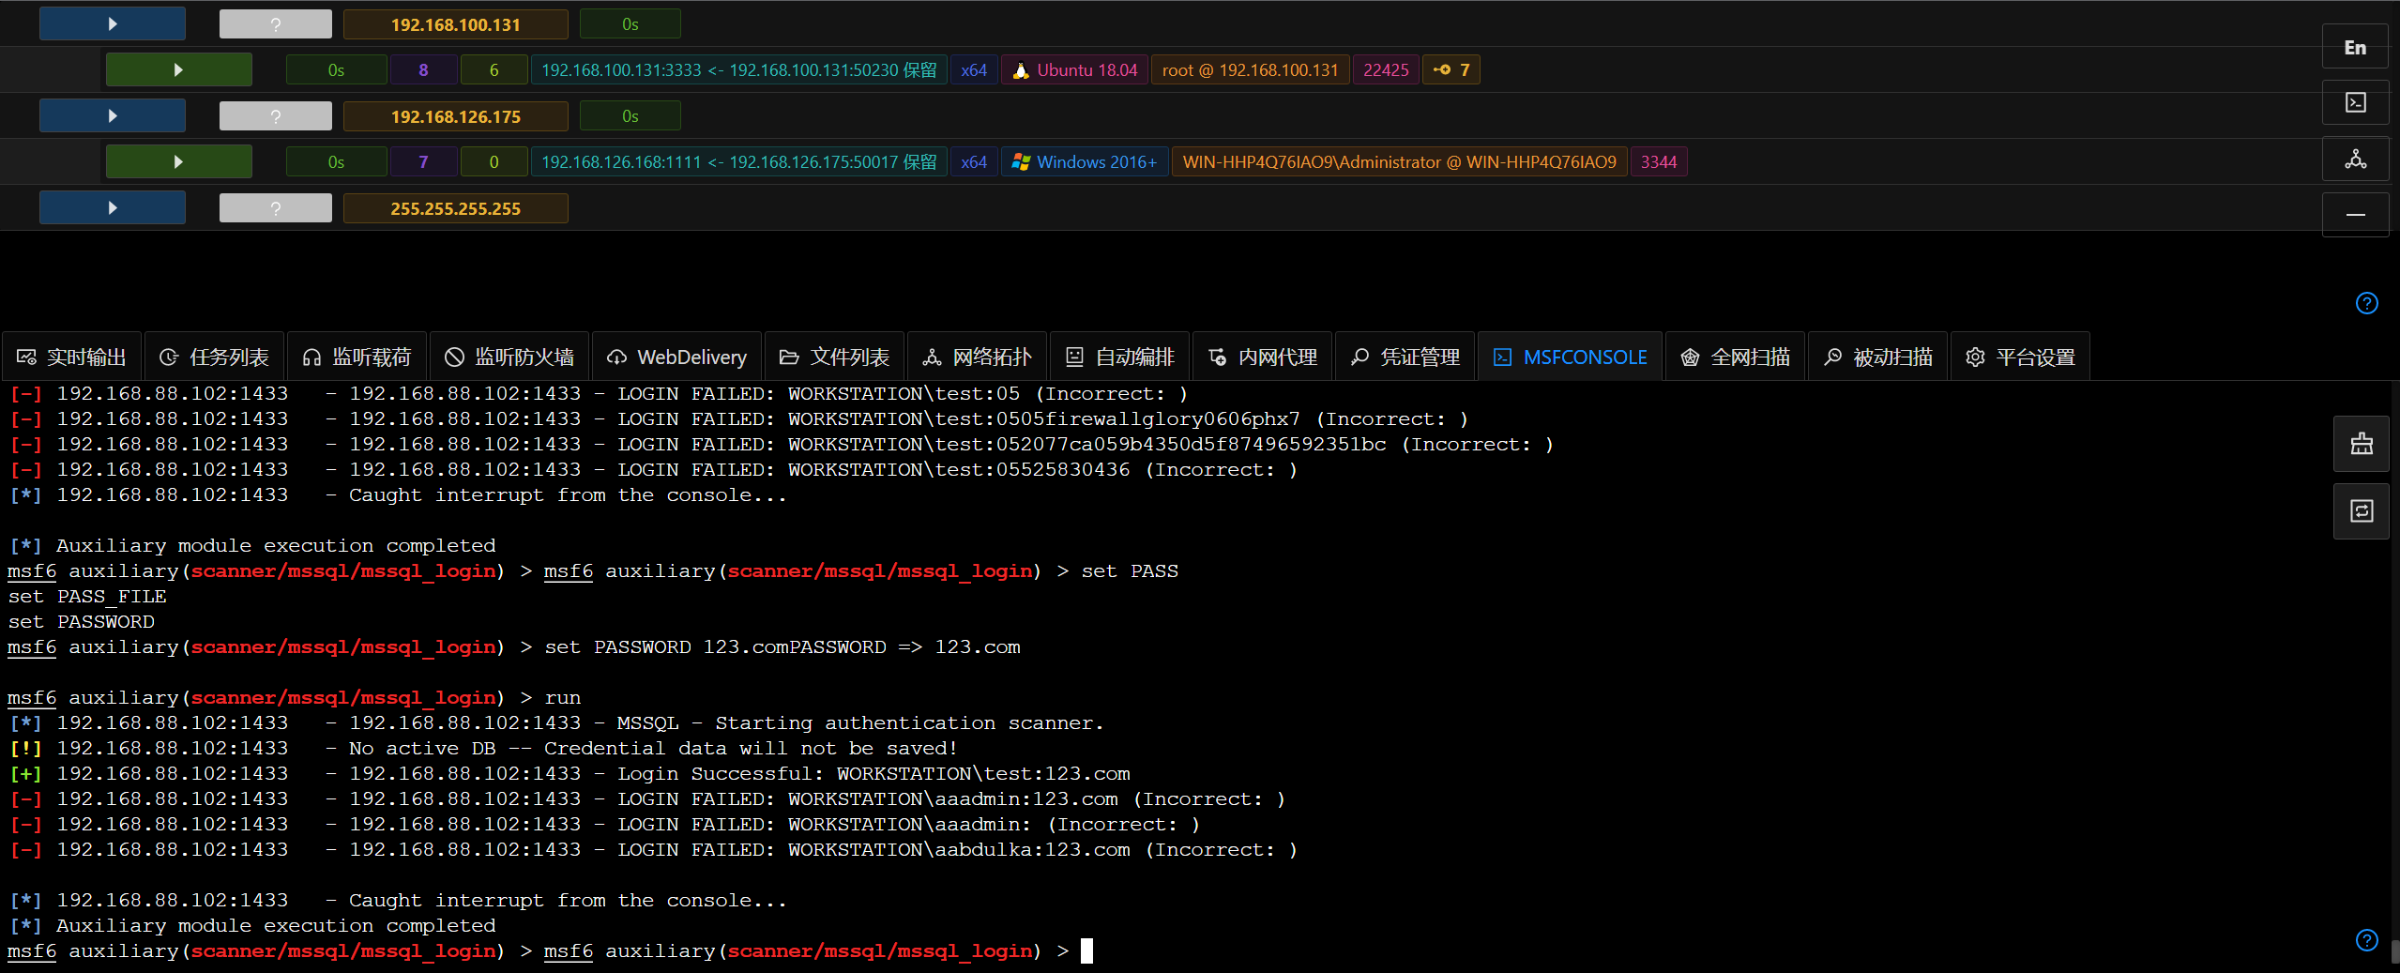Open the 监听载荷 tab

tap(357, 357)
